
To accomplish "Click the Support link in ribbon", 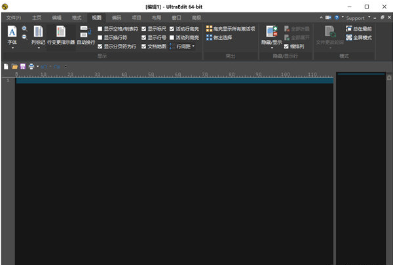I will coord(355,18).
